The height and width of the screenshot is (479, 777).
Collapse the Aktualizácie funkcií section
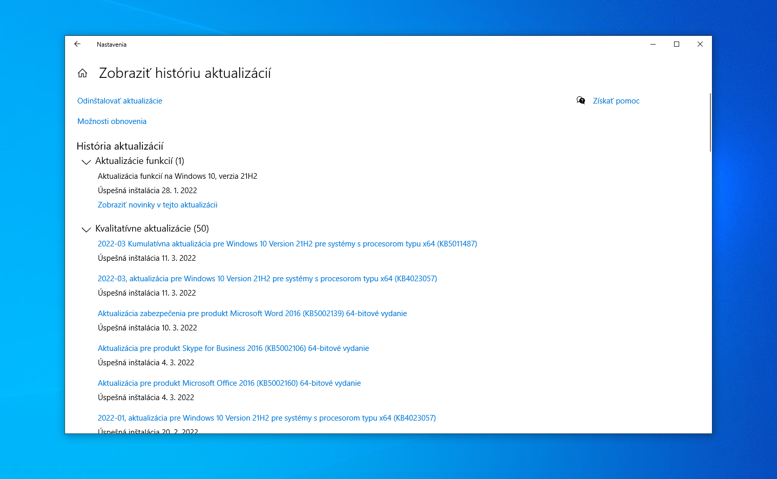point(86,162)
